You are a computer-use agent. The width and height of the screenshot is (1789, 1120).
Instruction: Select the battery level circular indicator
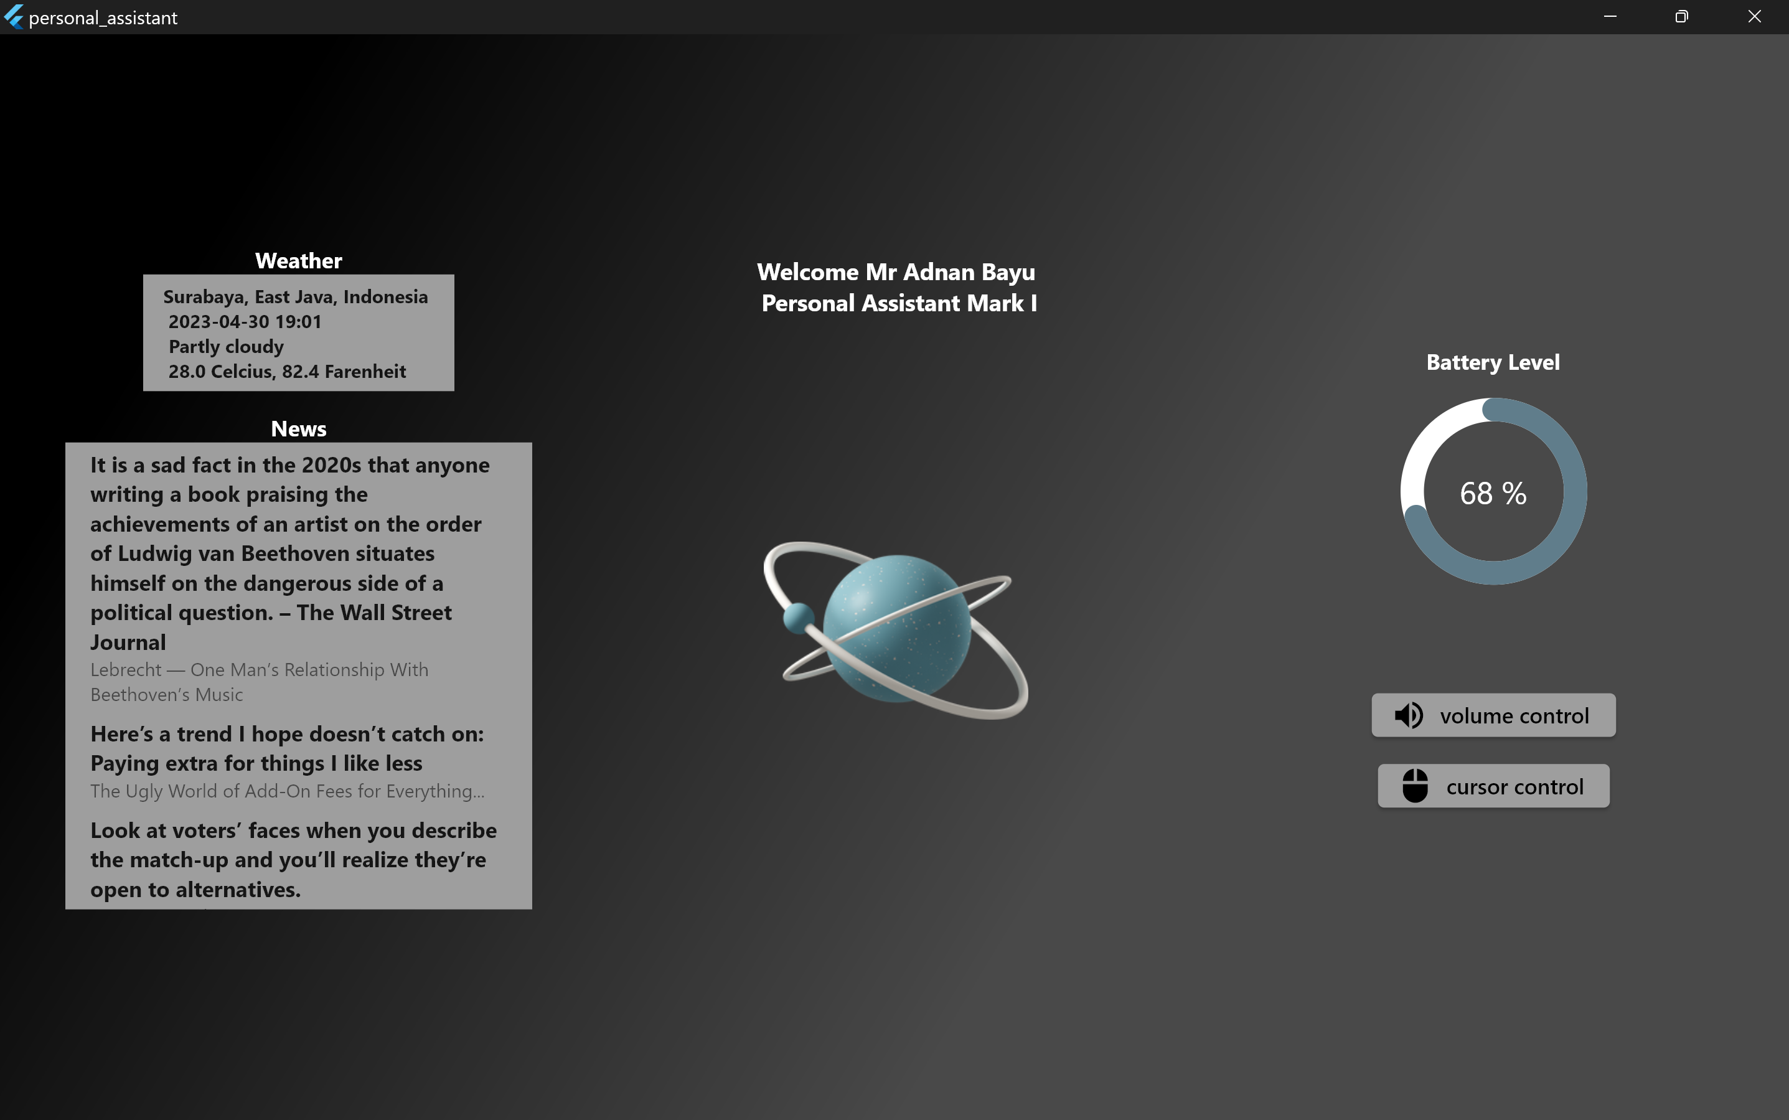1493,491
